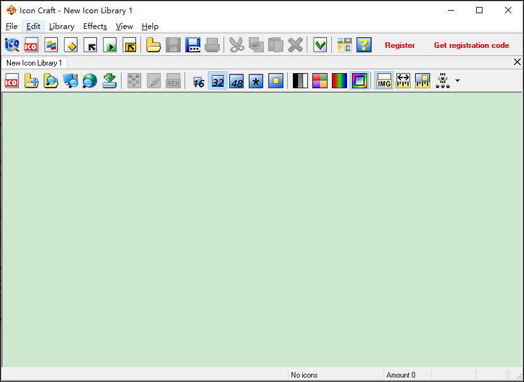Open the picture gallery thumbnails icon
Viewport: 524px width, 382px height.
pyautogui.click(x=345, y=45)
